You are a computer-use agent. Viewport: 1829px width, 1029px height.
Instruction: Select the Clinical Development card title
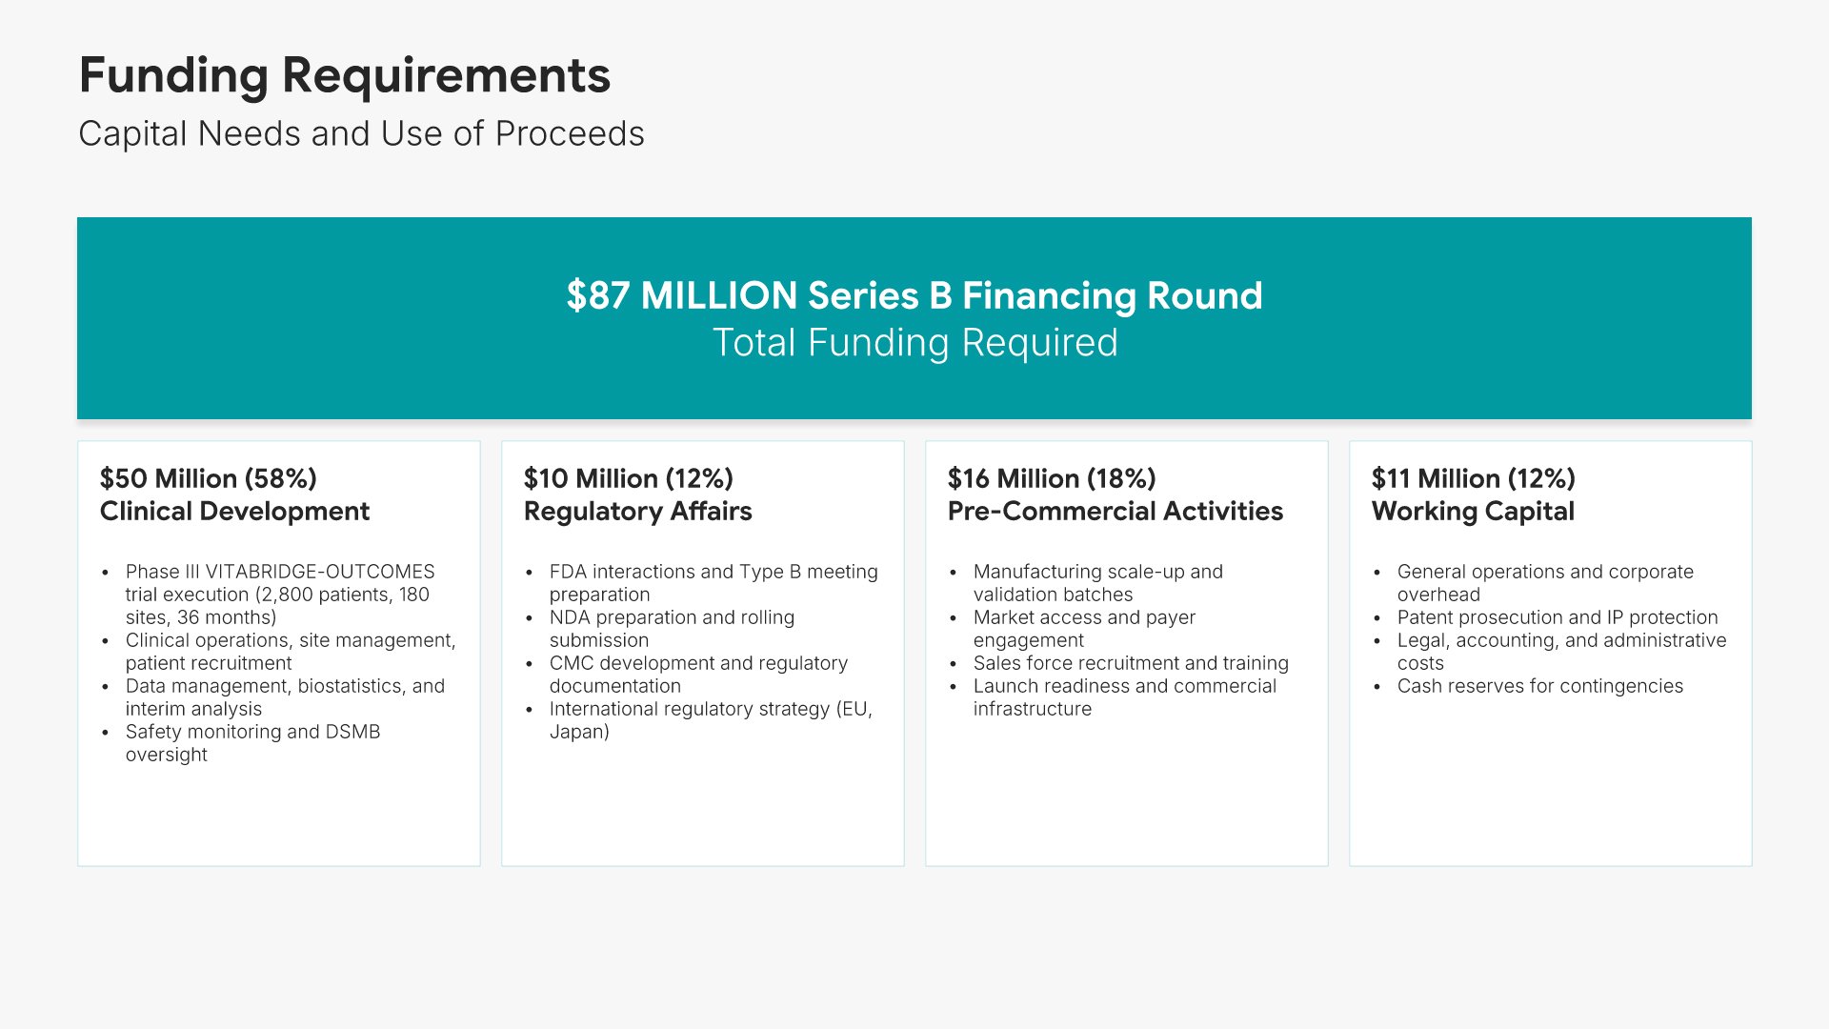coord(234,512)
